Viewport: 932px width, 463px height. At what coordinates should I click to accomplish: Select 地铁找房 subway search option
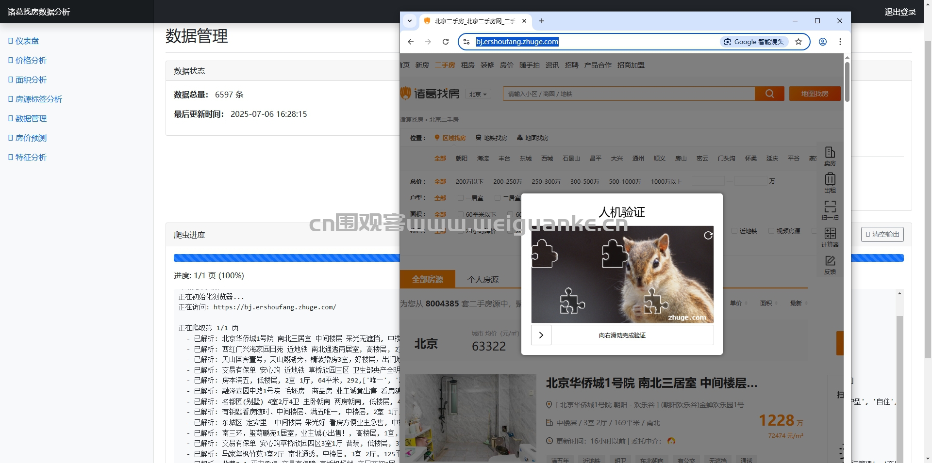[491, 138]
